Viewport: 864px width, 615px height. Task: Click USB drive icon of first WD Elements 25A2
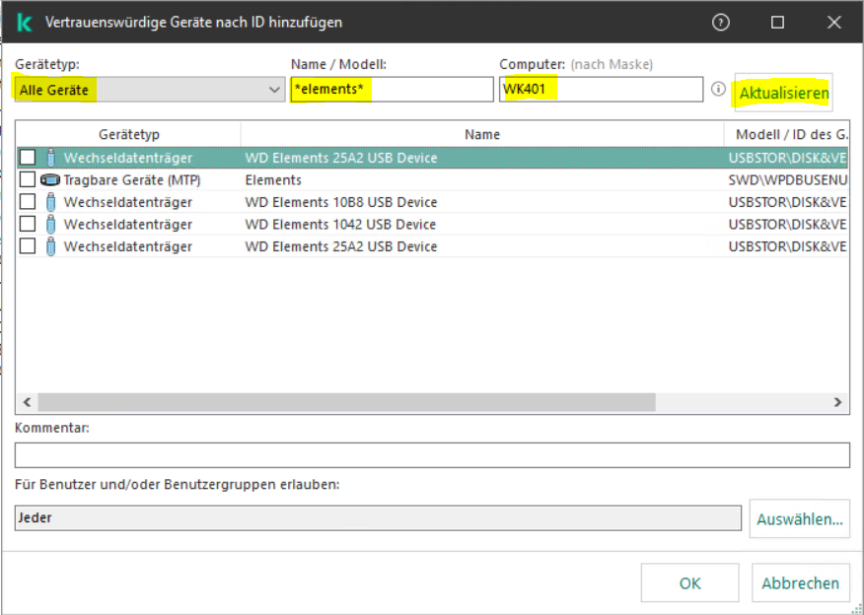pyautogui.click(x=50, y=158)
